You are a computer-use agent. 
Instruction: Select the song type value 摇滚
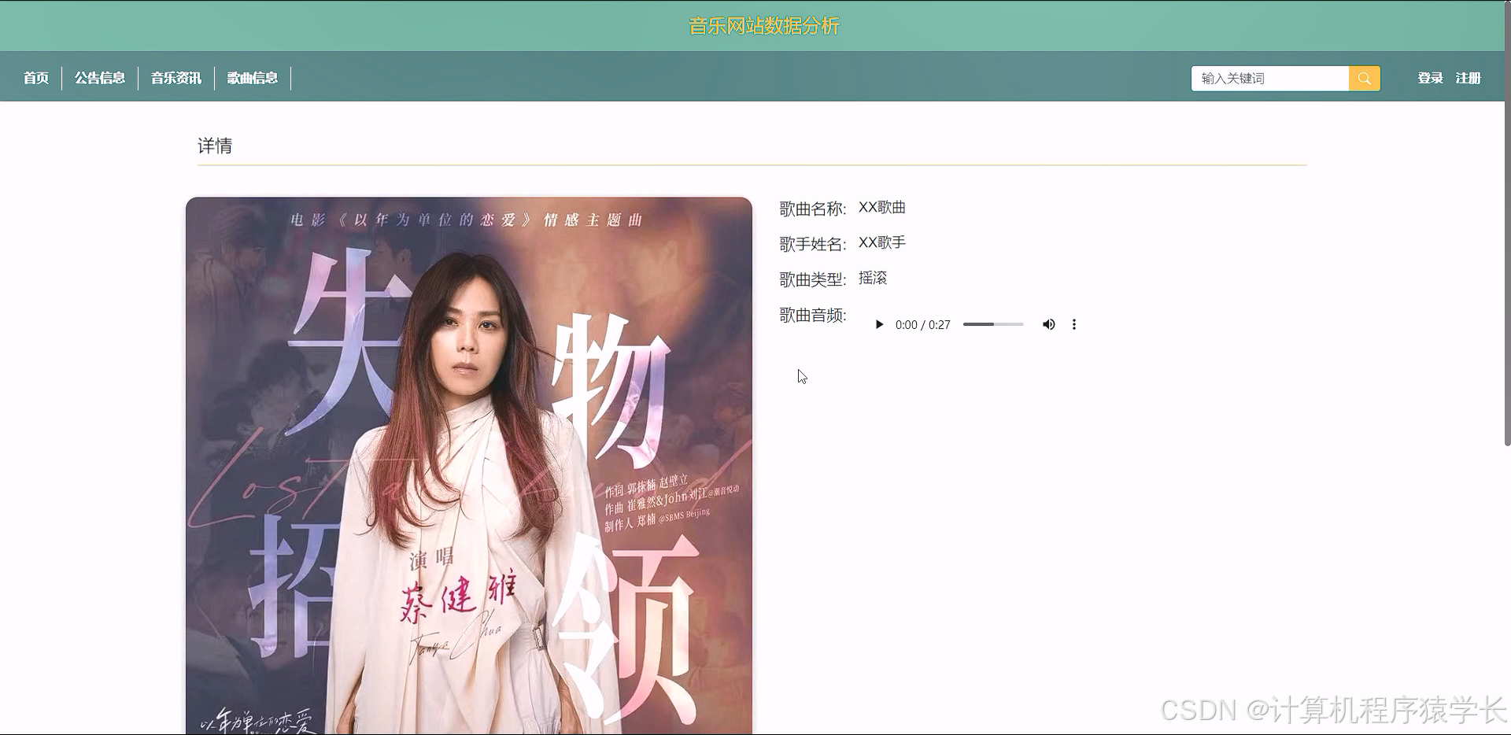(873, 278)
